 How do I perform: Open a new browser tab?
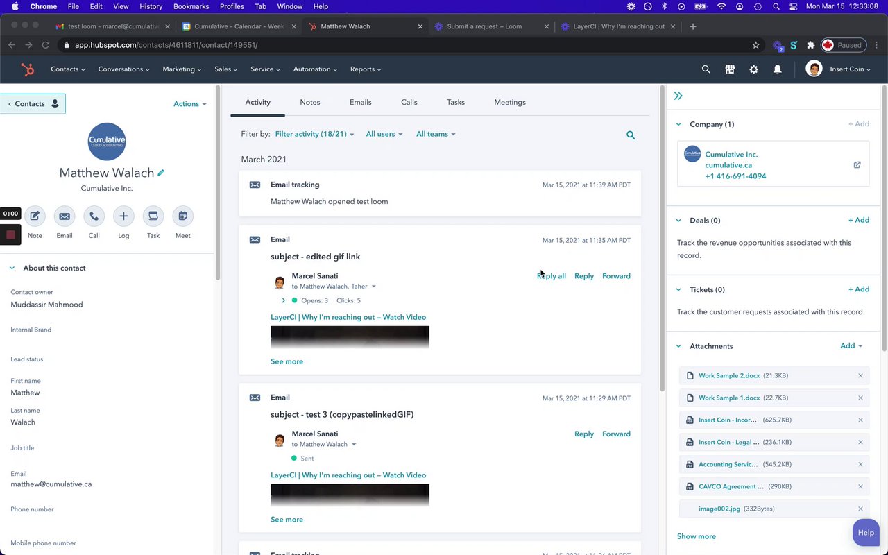pyautogui.click(x=692, y=26)
